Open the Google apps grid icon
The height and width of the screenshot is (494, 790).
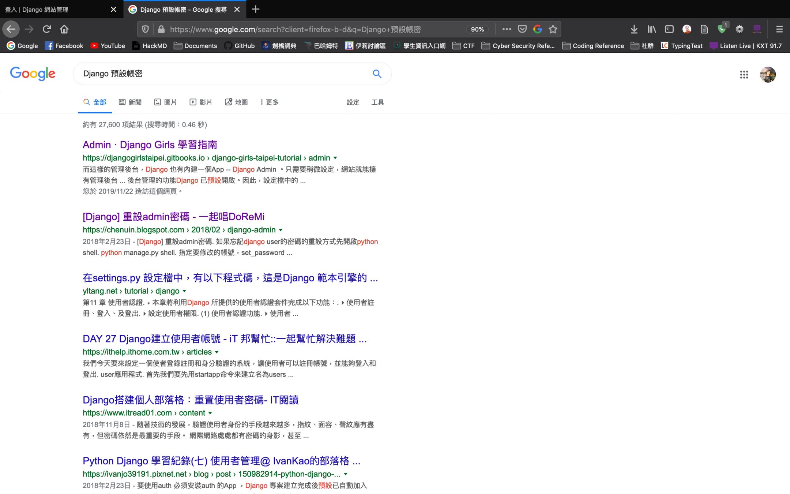click(x=744, y=75)
